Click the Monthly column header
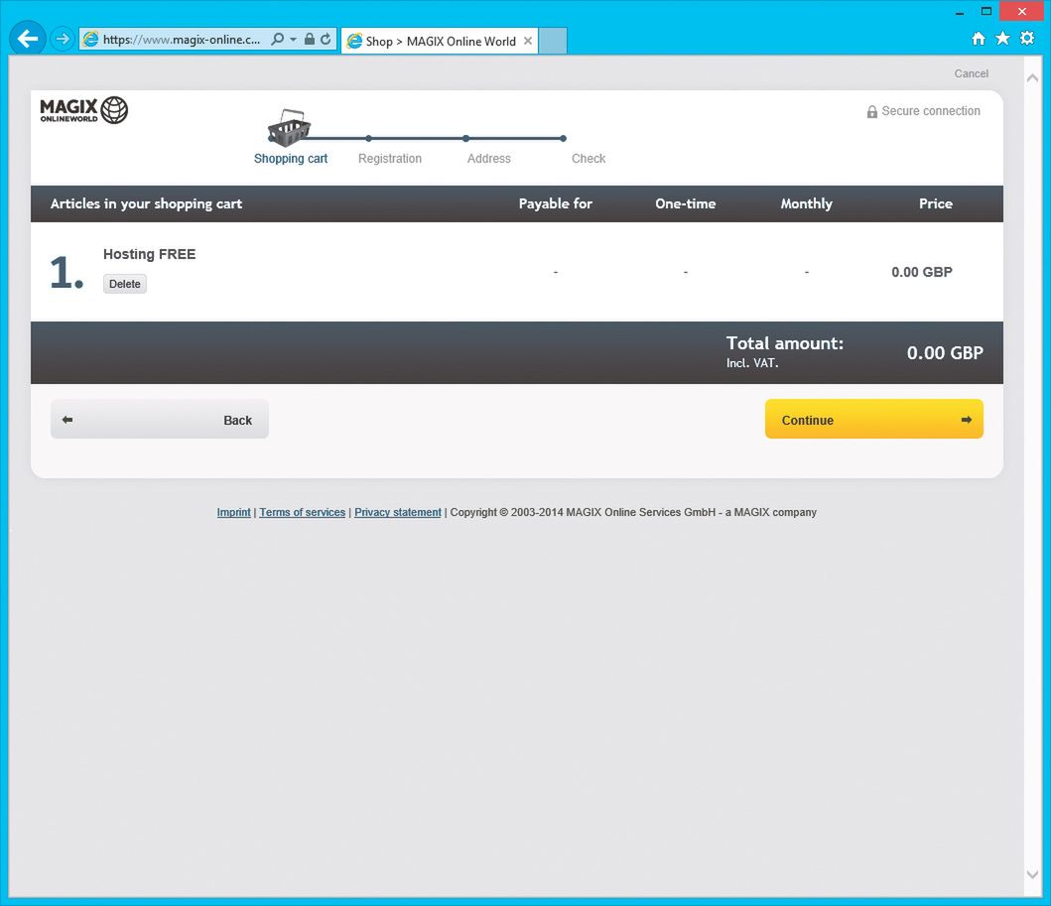Screen dimensions: 1051x906 point(806,203)
